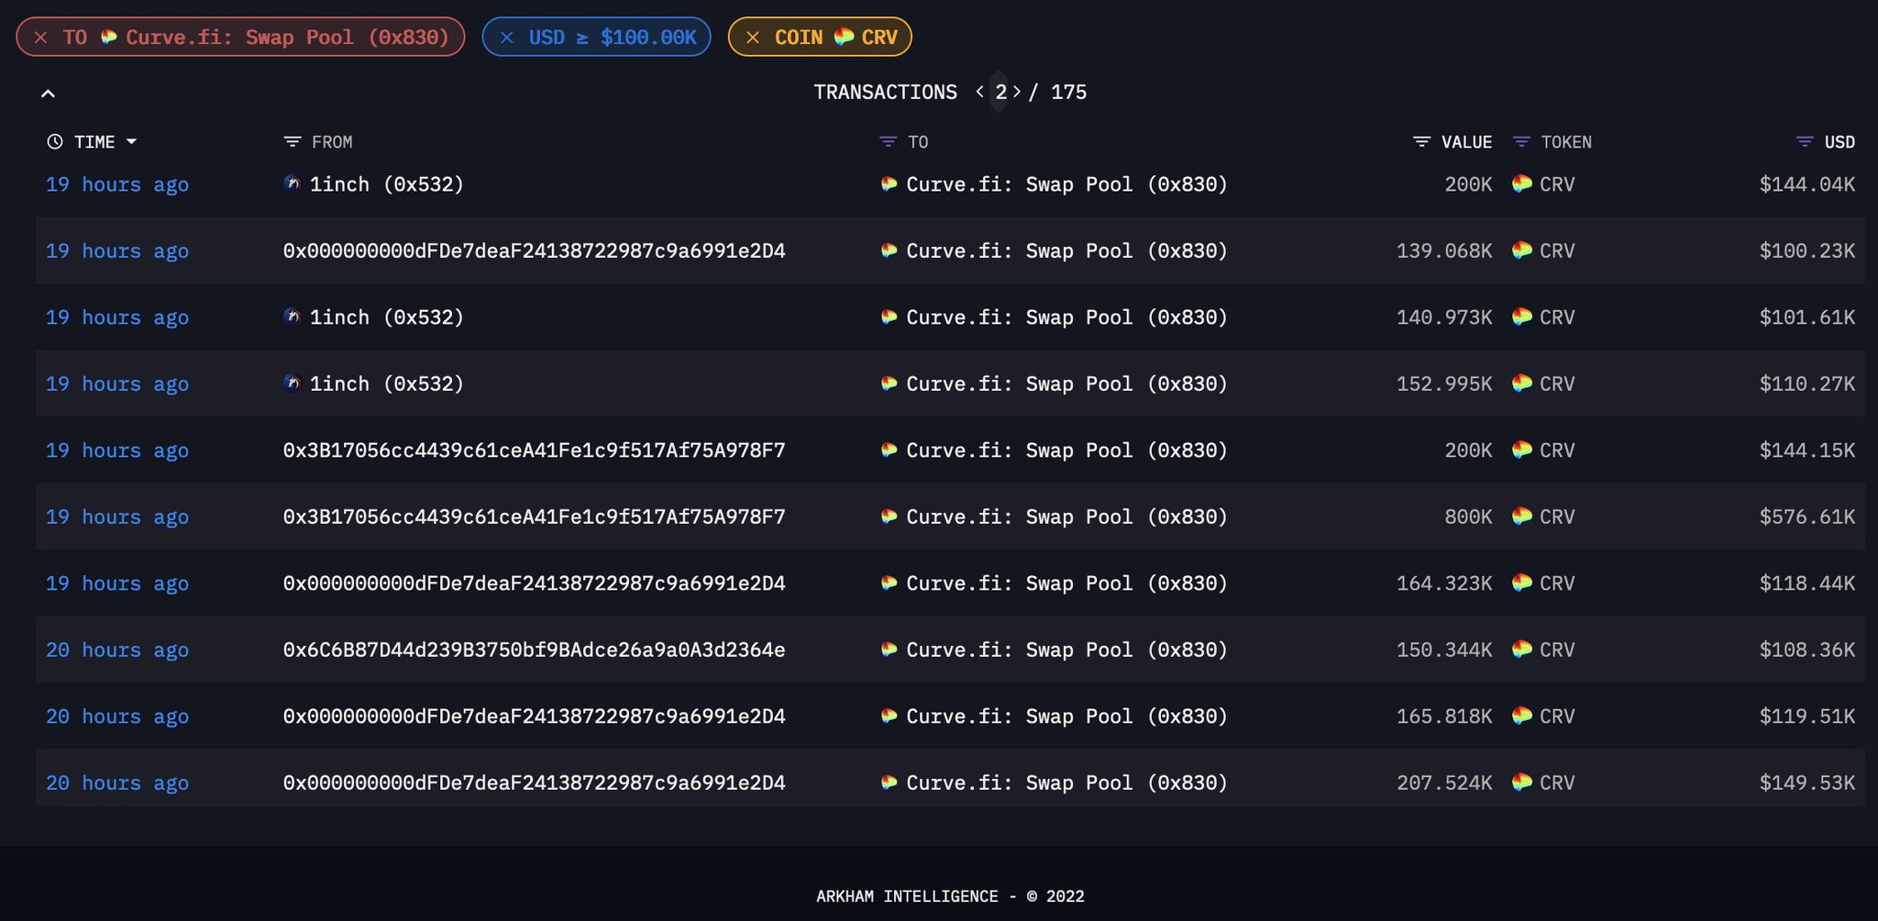Open the FROM column filter
Screen dimensions: 1878x921
coord(293,142)
